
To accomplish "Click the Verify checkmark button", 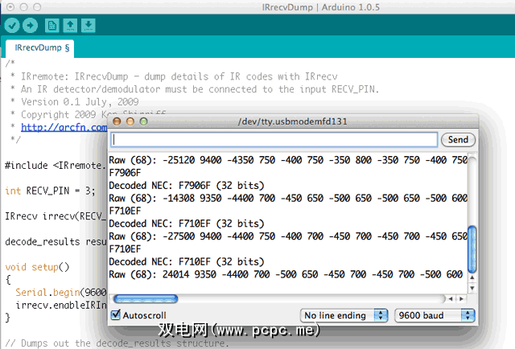I will tap(12, 25).
